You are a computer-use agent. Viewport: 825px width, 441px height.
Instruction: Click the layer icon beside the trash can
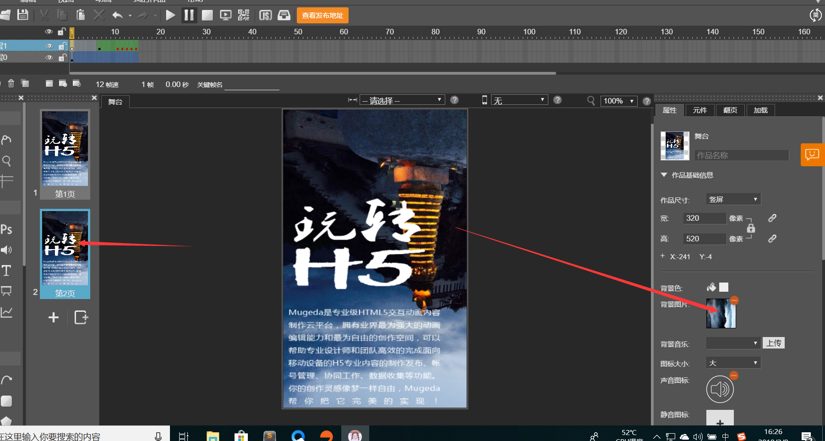25,83
